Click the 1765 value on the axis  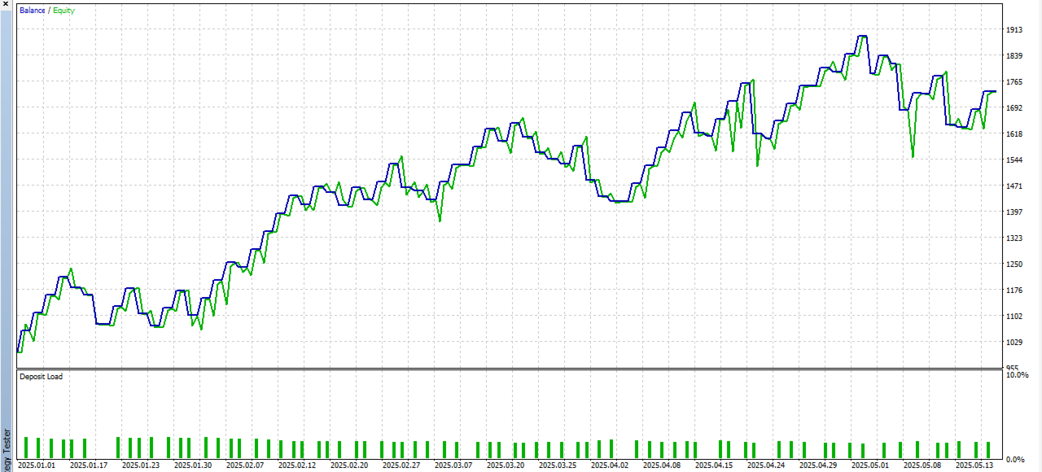point(1014,82)
